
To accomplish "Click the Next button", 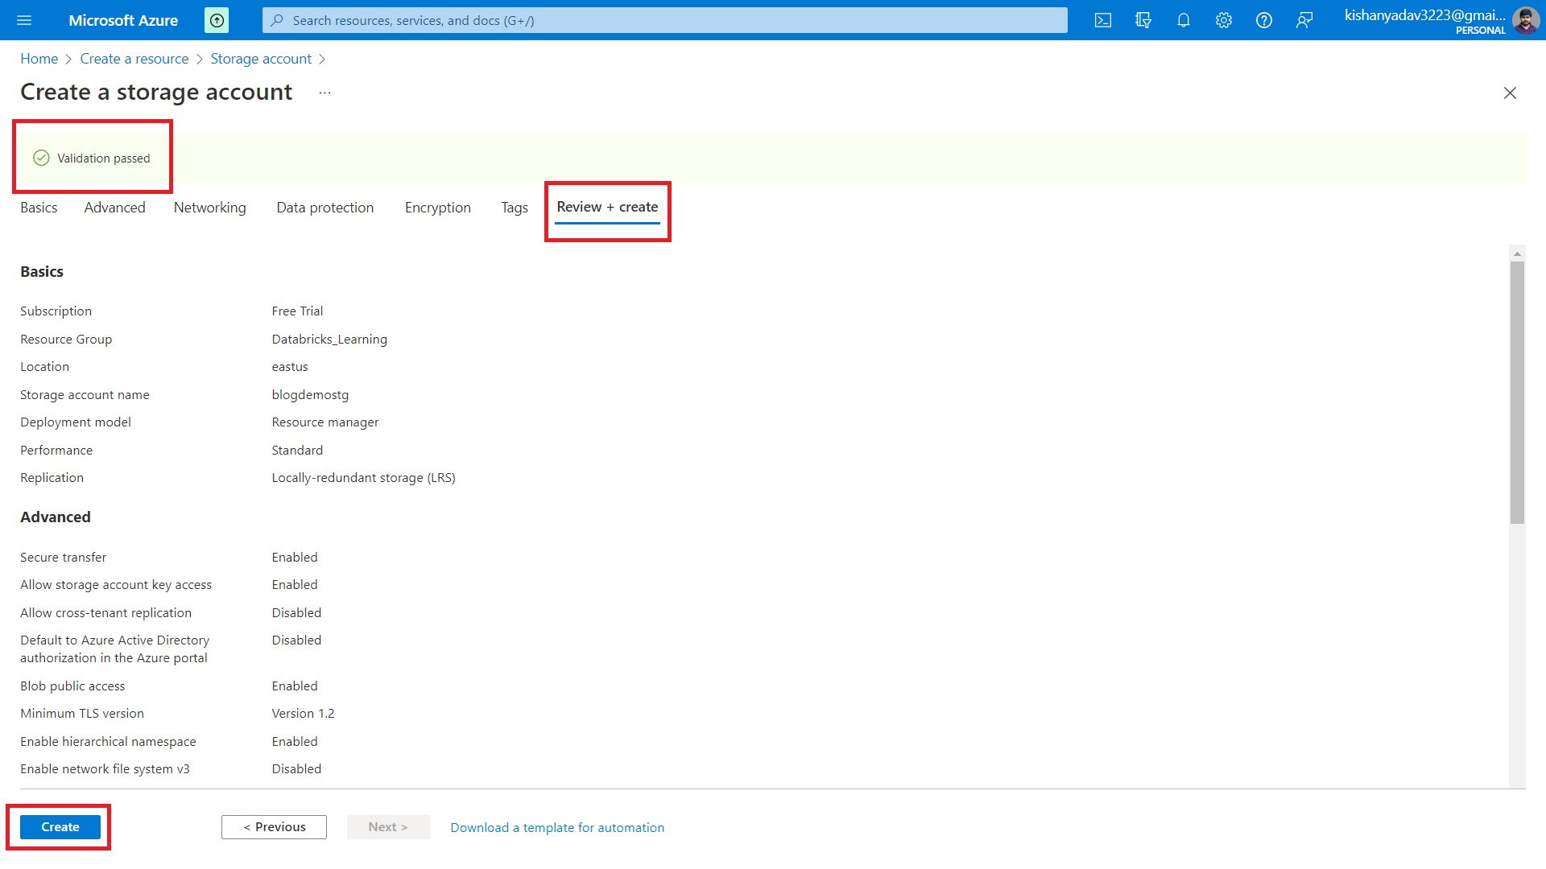I will (x=388, y=827).
